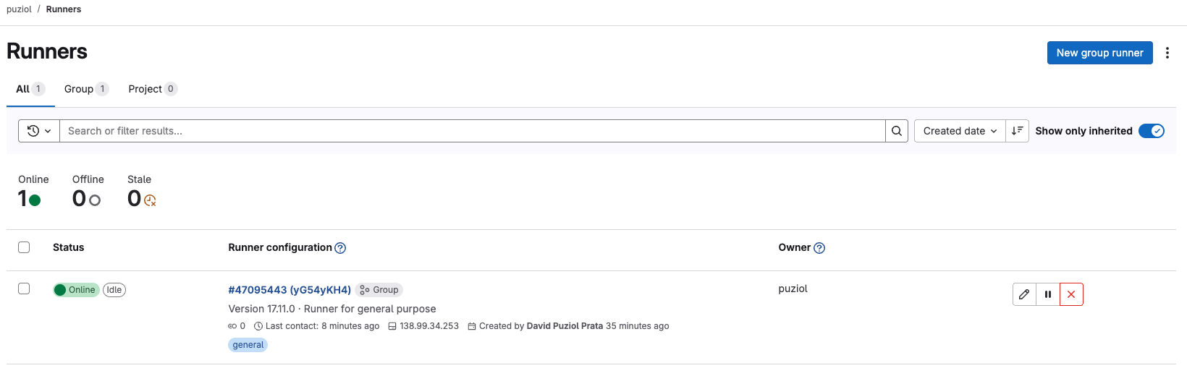This screenshot has height=376, width=1187.
Task: Focus the Search or filter results field
Action: pyautogui.click(x=470, y=131)
